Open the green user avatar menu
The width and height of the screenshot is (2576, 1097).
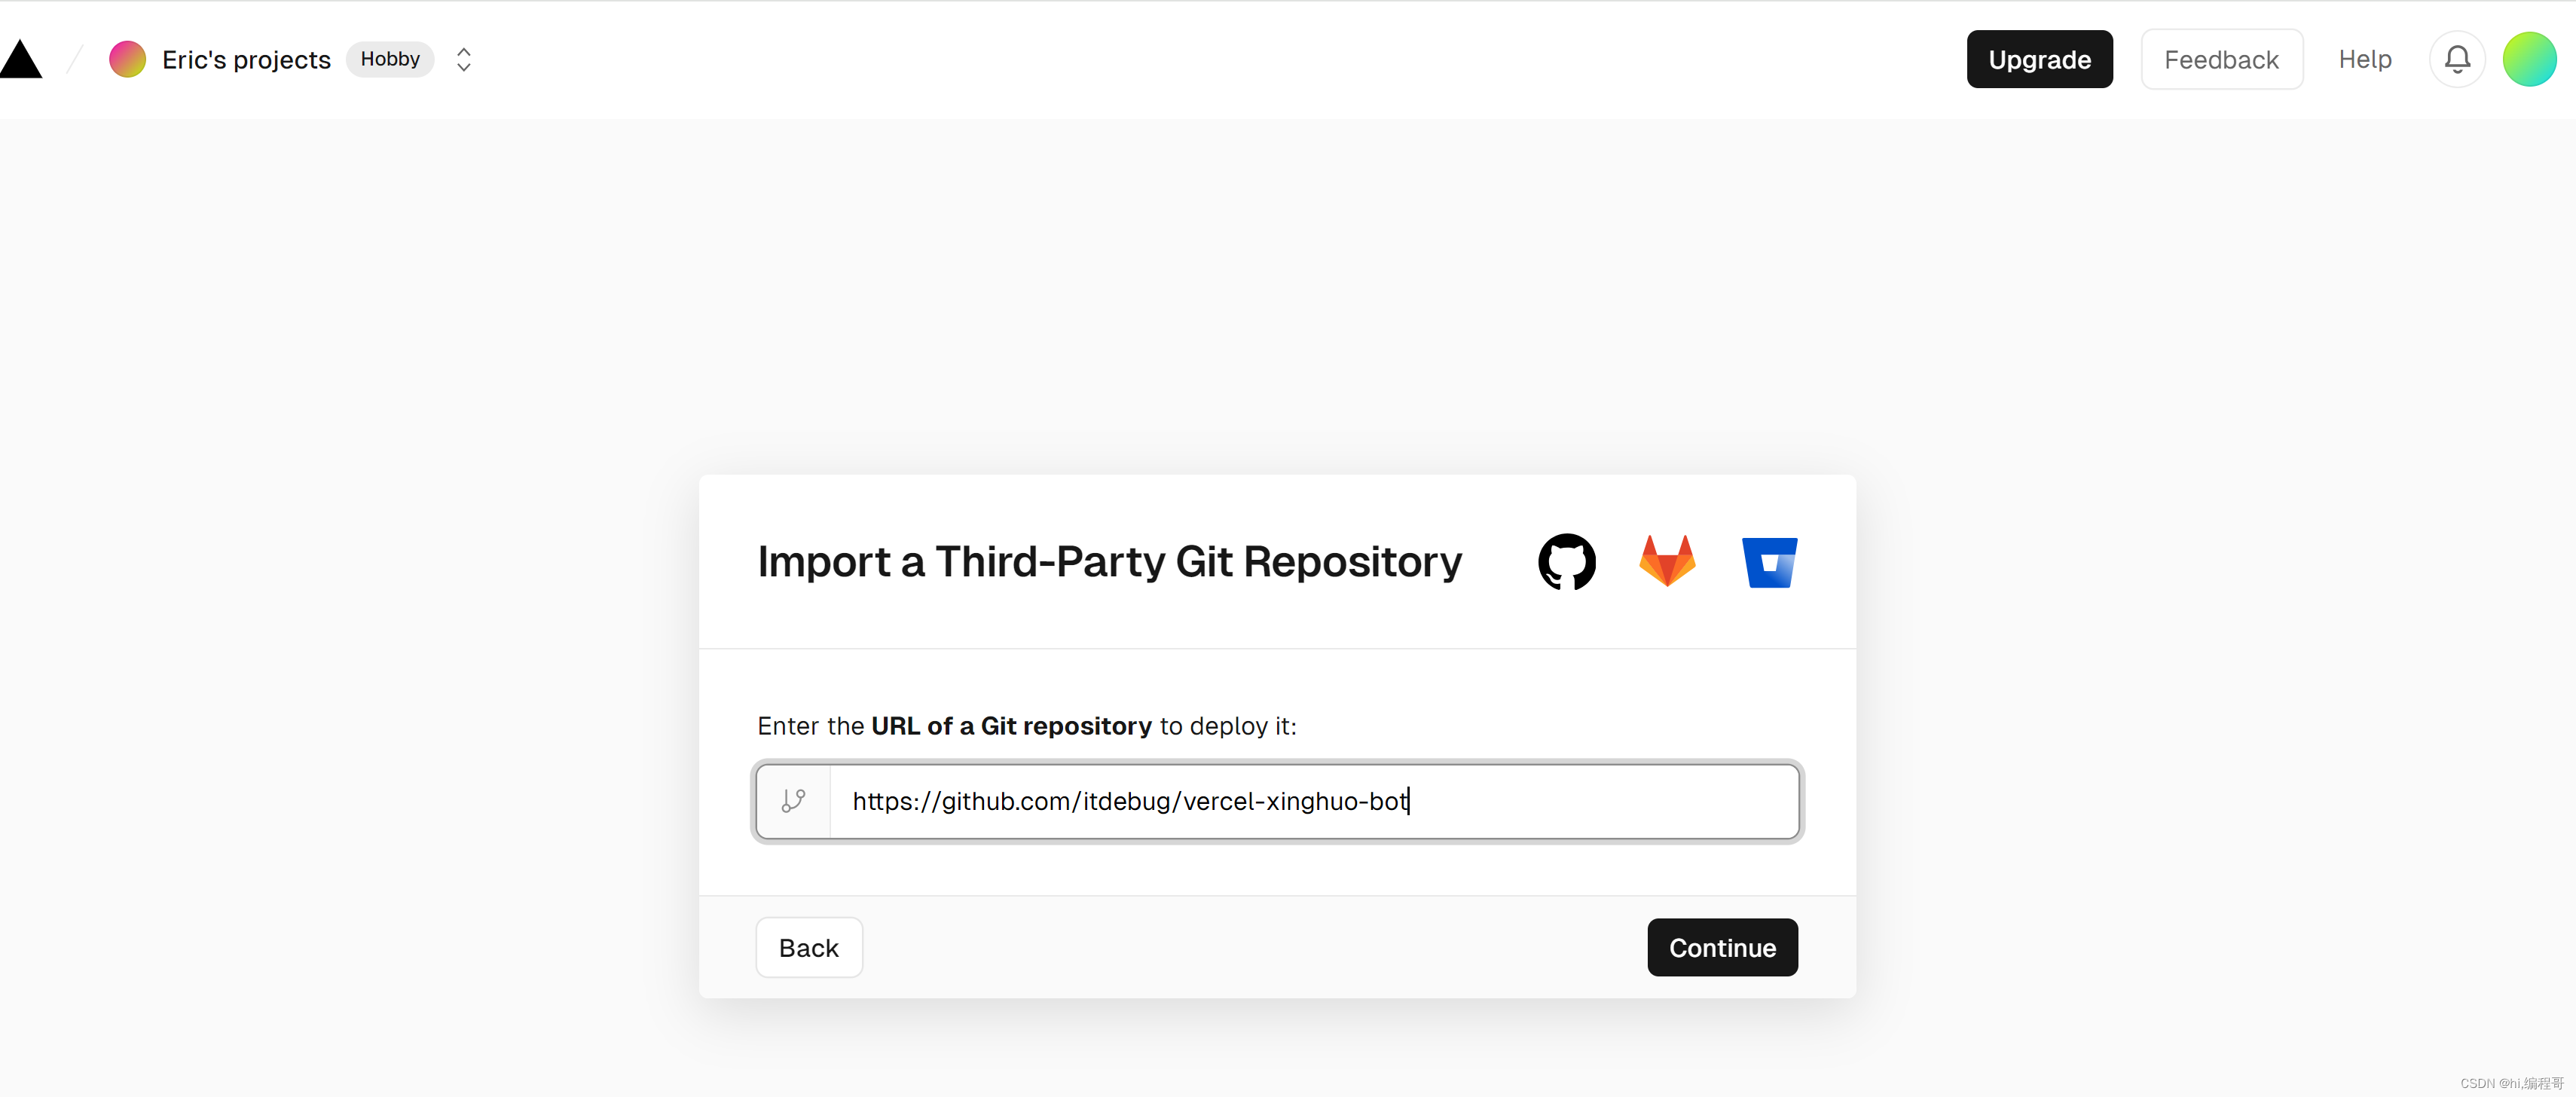click(2529, 60)
